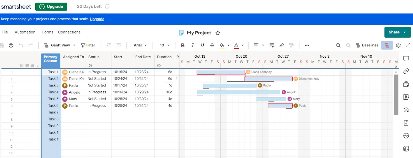The width and height of the screenshot is (413, 158).
Task: Open the Connections menu
Action: [69, 32]
